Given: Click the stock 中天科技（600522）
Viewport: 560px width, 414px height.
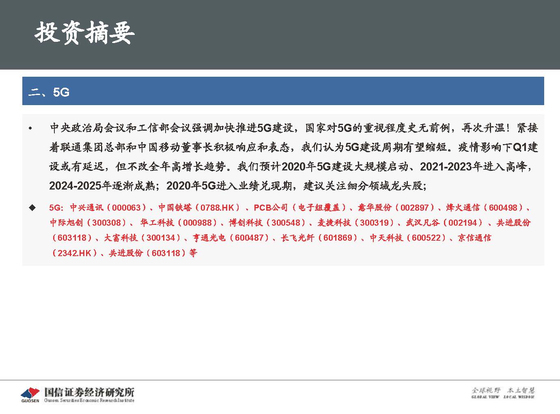Looking at the screenshot, I should (x=408, y=237).
